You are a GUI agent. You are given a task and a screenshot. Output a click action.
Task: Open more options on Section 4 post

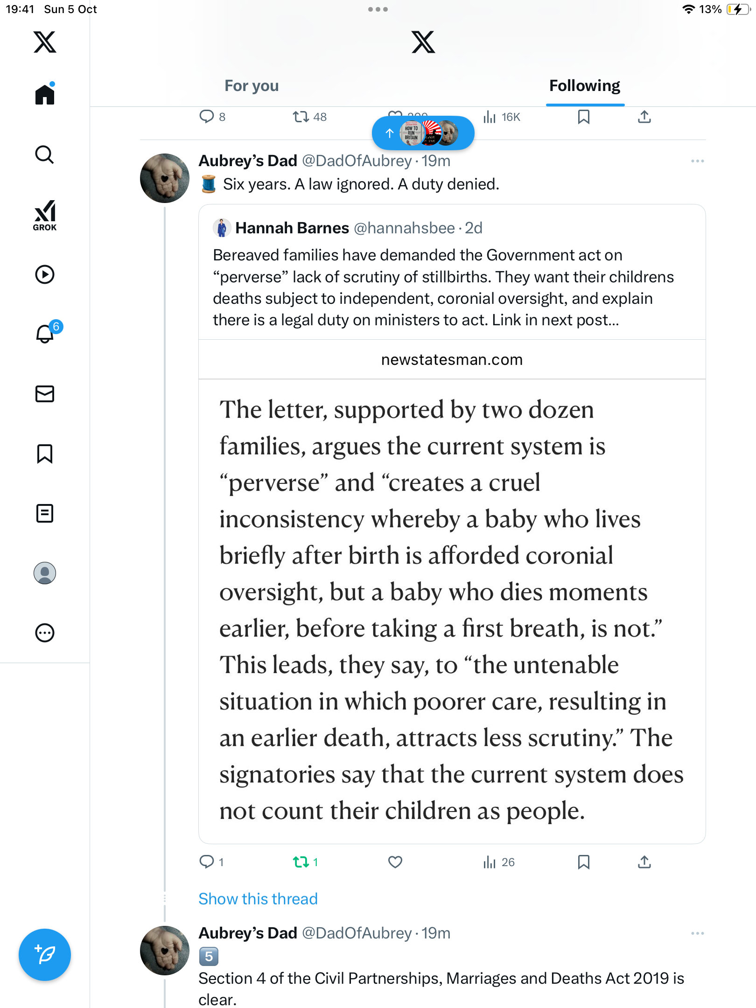point(697,933)
